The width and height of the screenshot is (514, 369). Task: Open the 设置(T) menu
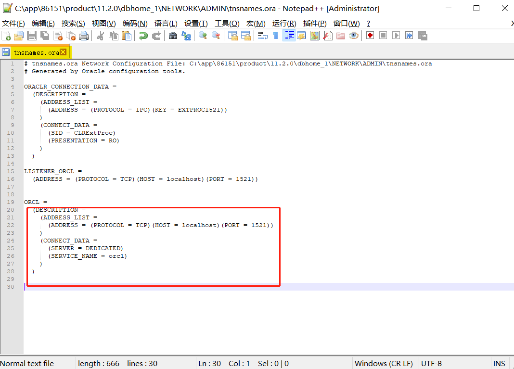[196, 24]
